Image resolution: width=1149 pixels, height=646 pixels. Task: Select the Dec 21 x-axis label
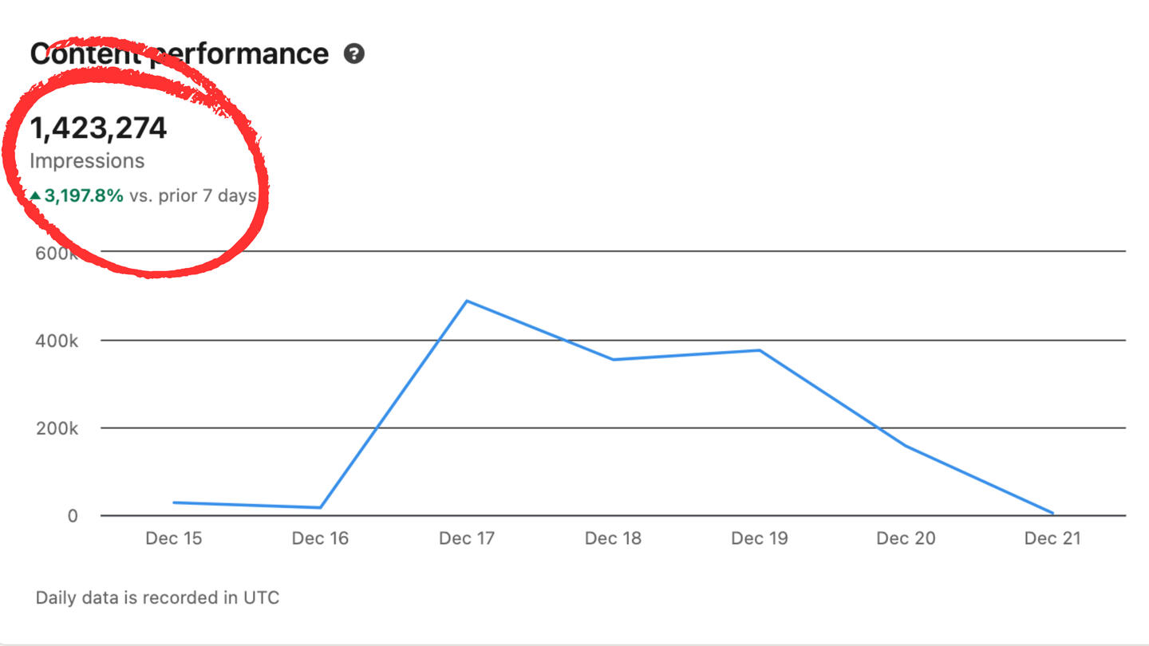point(1052,538)
